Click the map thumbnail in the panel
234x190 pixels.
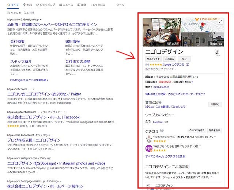pos(203,25)
